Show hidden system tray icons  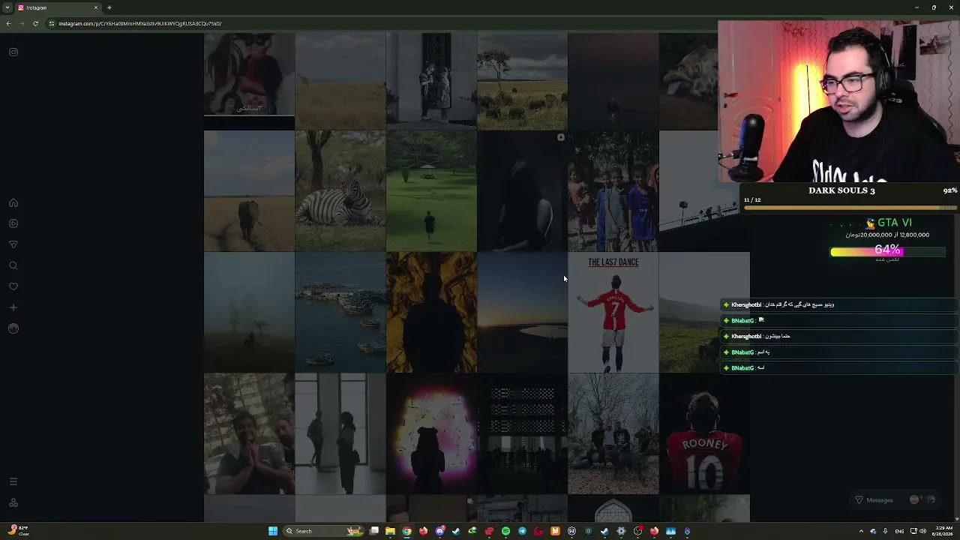pos(861,531)
